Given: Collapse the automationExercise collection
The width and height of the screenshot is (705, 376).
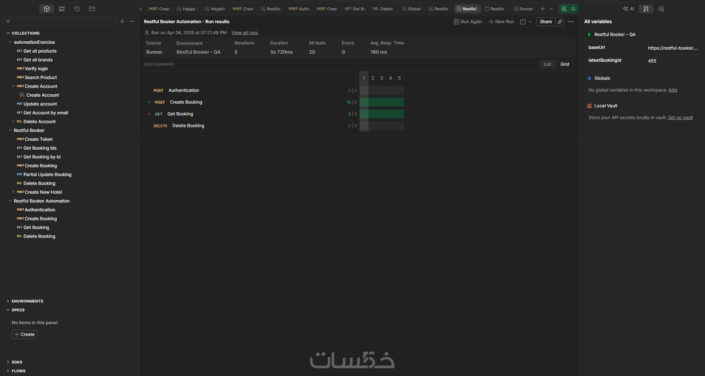Looking at the screenshot, I should (10, 42).
